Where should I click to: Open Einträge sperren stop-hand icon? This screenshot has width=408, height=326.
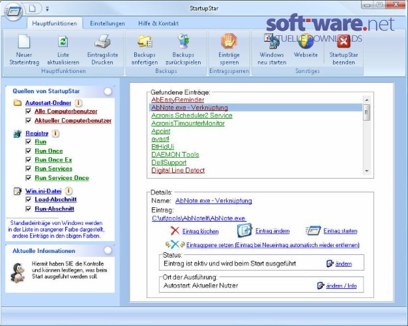click(x=229, y=41)
